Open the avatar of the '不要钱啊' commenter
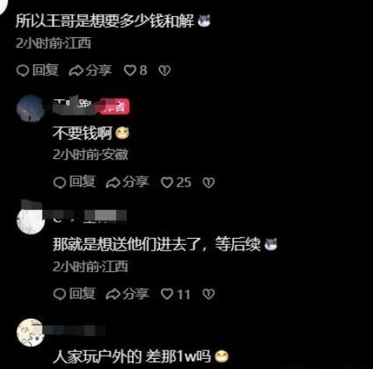The image size is (373, 369). point(30,109)
